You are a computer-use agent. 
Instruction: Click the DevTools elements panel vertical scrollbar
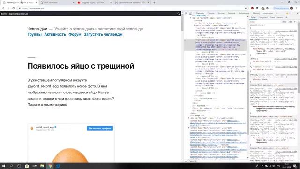tap(248, 102)
